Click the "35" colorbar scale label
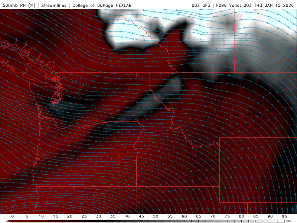 click(113, 216)
